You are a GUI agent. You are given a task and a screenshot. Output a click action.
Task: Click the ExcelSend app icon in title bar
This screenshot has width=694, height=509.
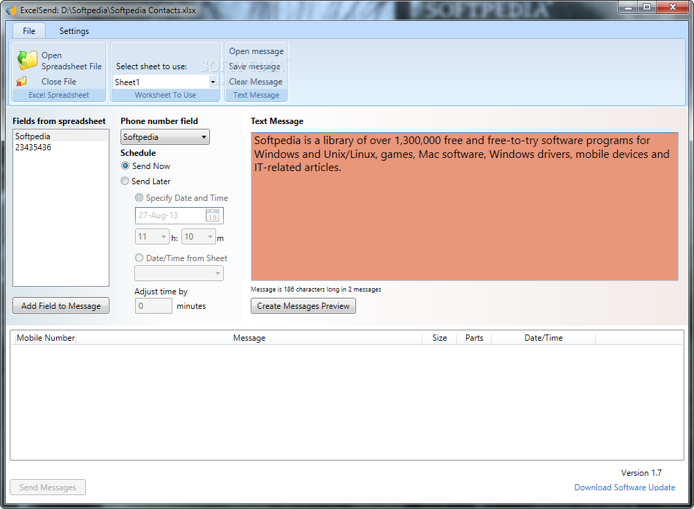11,10
